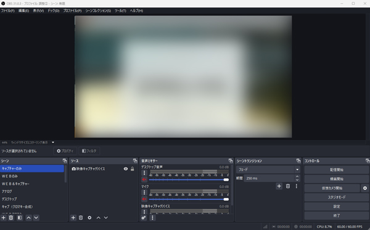370x230 pixels.
Task: Expand preview scaling dropdown arrow
Action: 53,142
